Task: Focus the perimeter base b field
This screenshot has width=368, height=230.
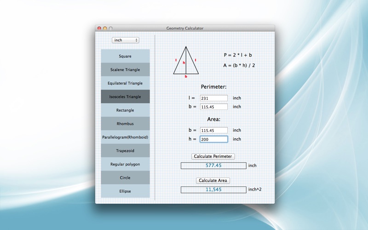Action: tap(213, 107)
